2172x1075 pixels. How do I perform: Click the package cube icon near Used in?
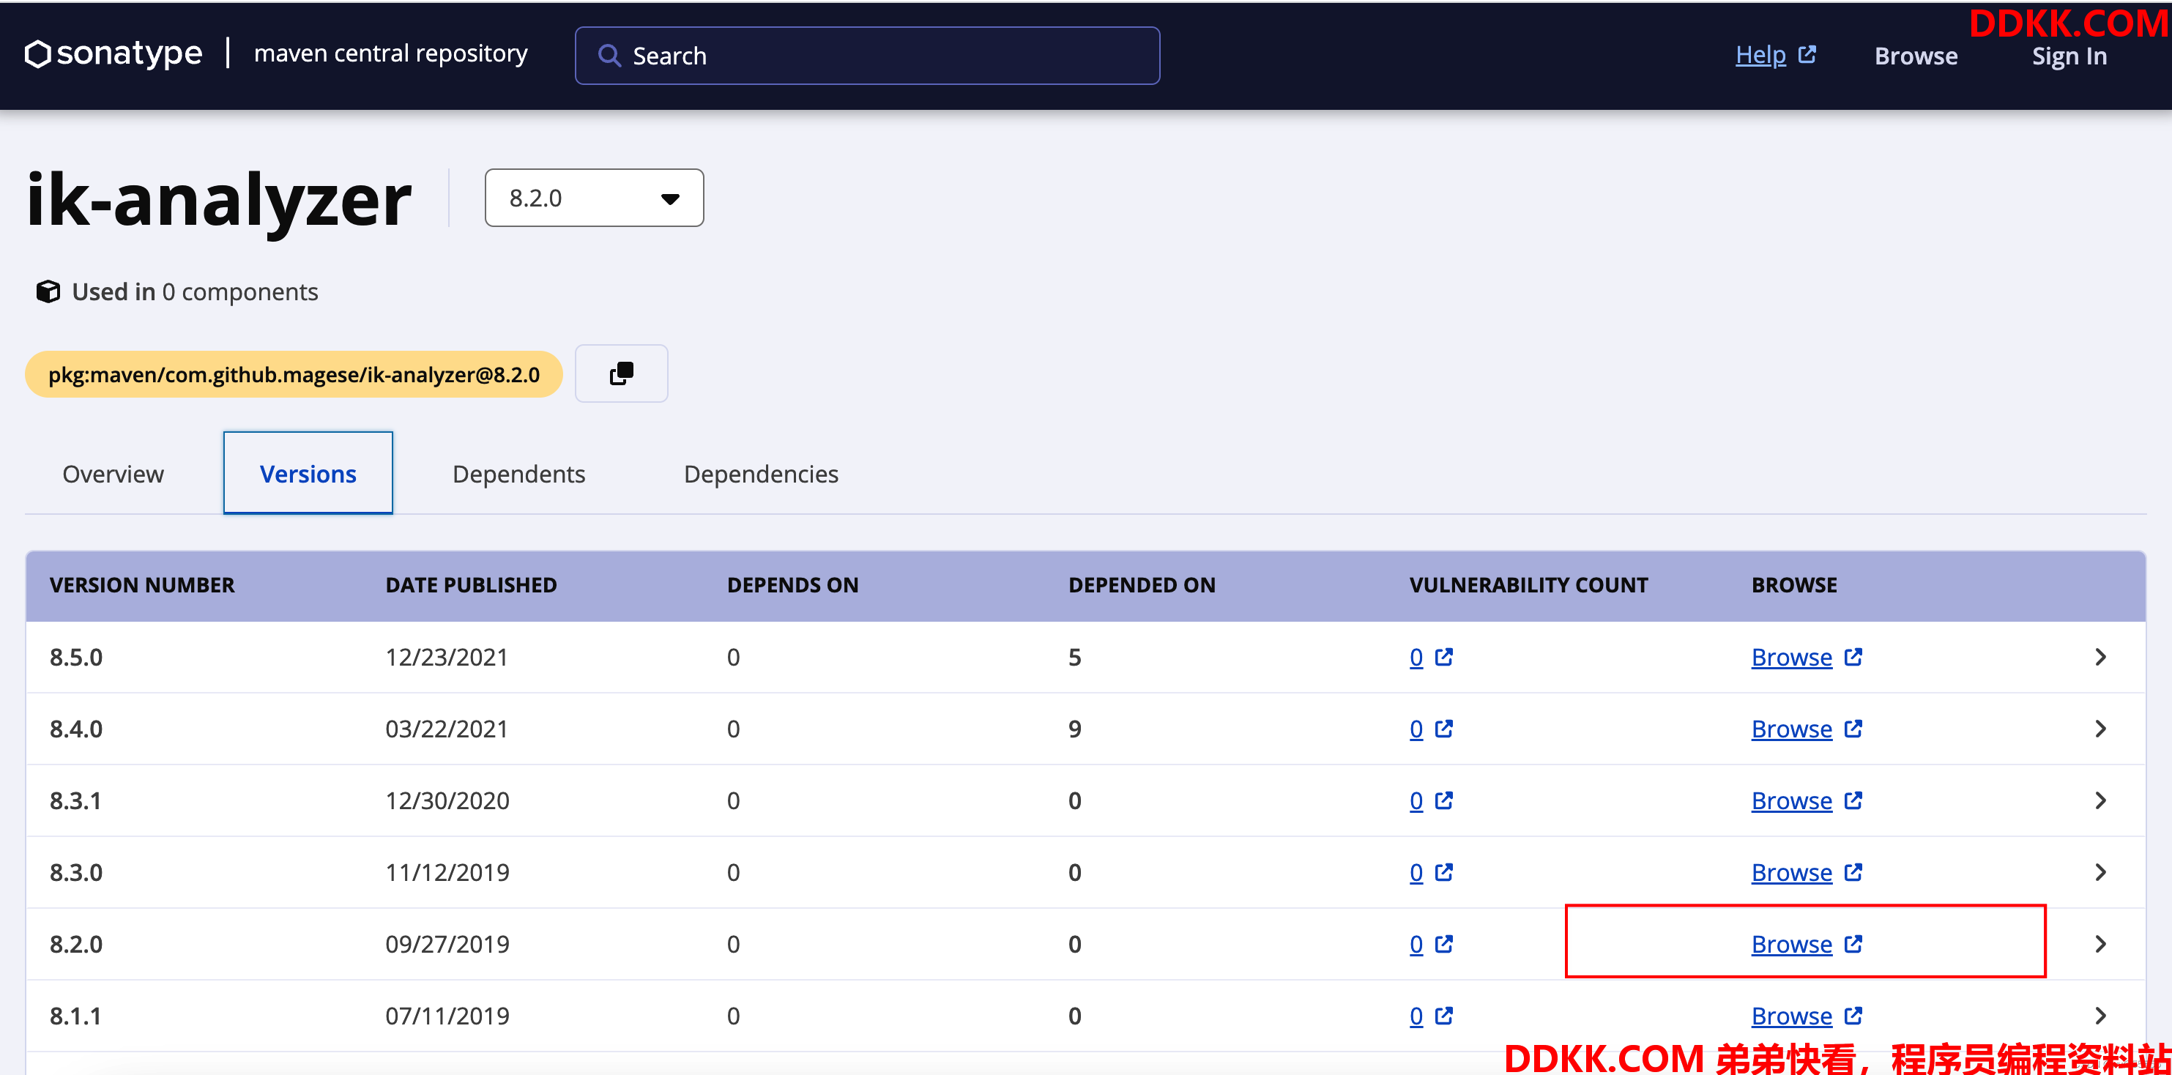(48, 291)
